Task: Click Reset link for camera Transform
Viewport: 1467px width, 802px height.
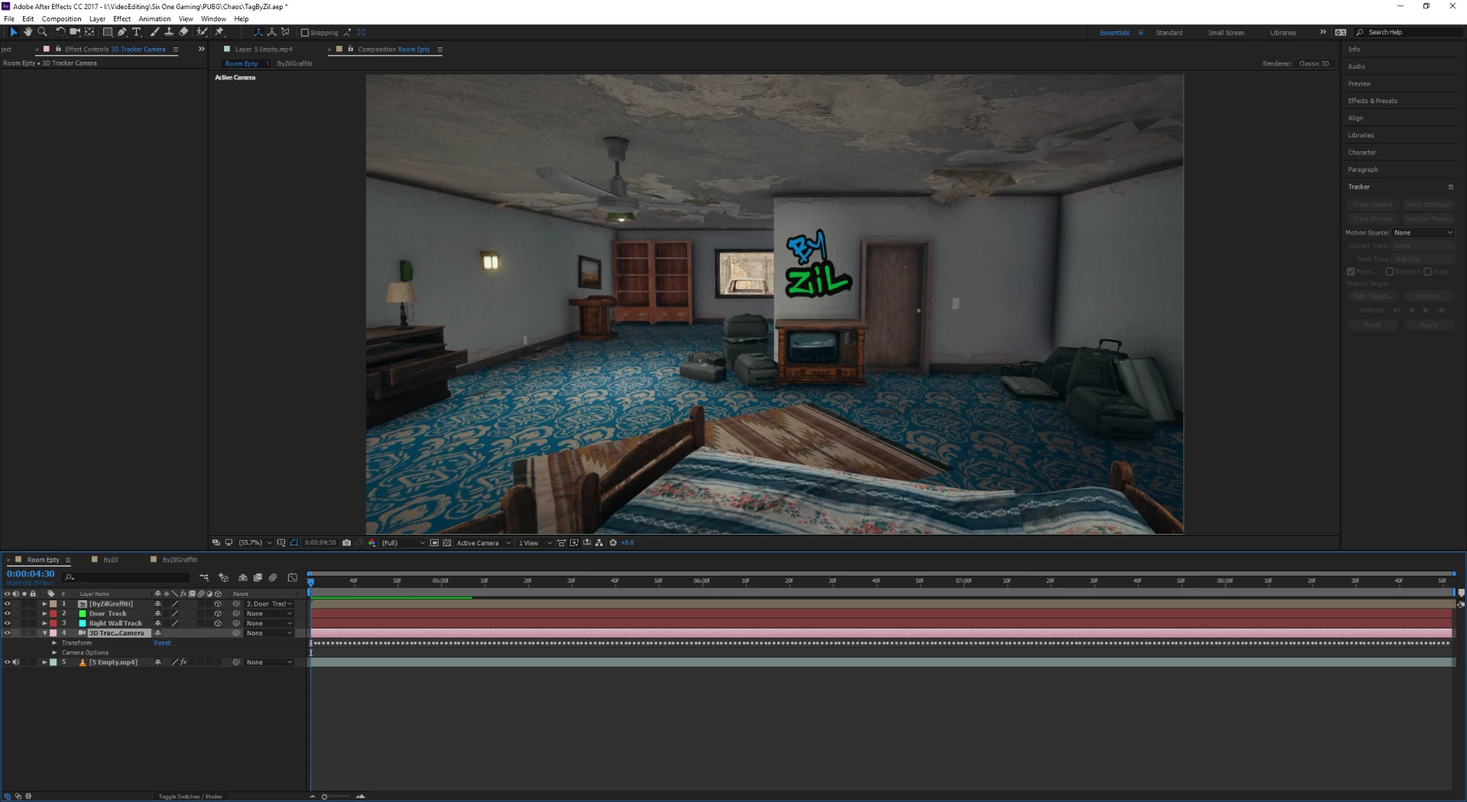Action: (x=162, y=643)
